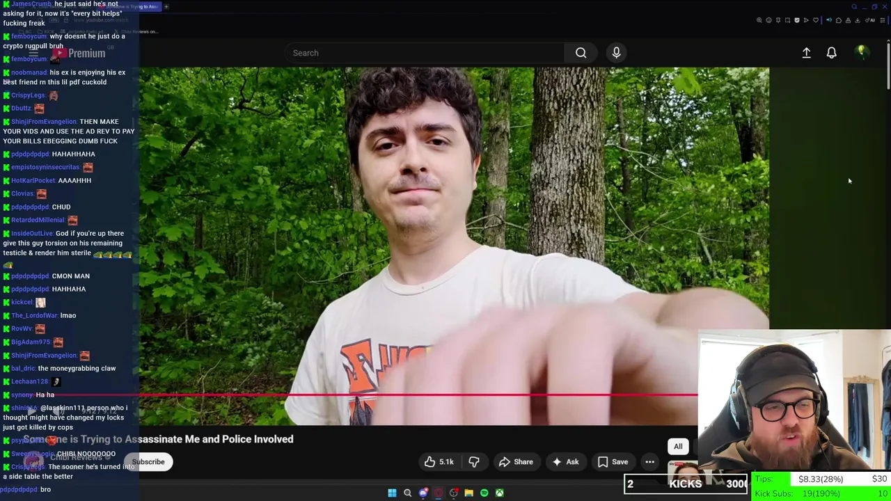Click the browser downloads arrow icon
Viewport: 891px width, 501px height.
click(x=858, y=20)
